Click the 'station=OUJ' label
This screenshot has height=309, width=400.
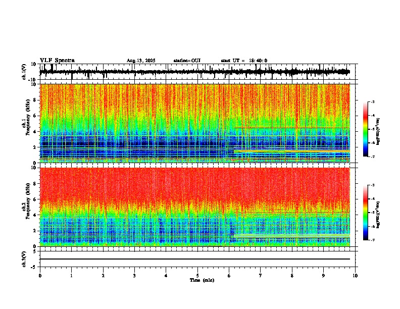[187, 61]
